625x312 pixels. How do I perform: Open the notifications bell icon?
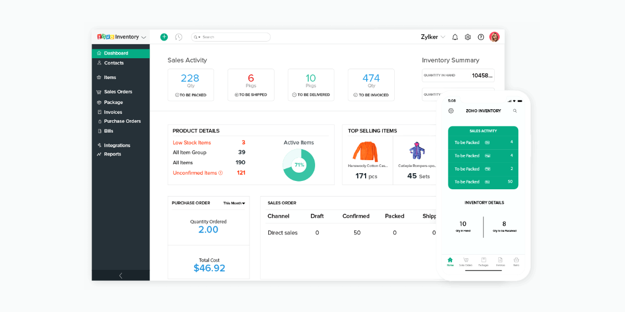pyautogui.click(x=455, y=37)
